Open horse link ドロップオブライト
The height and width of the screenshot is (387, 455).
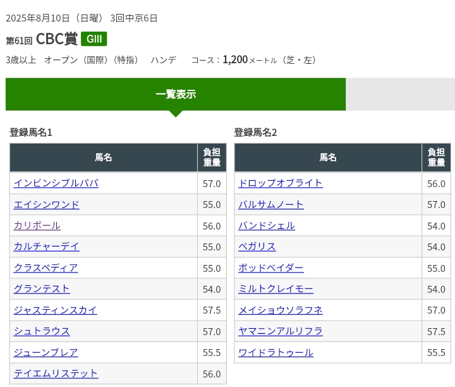(x=281, y=183)
